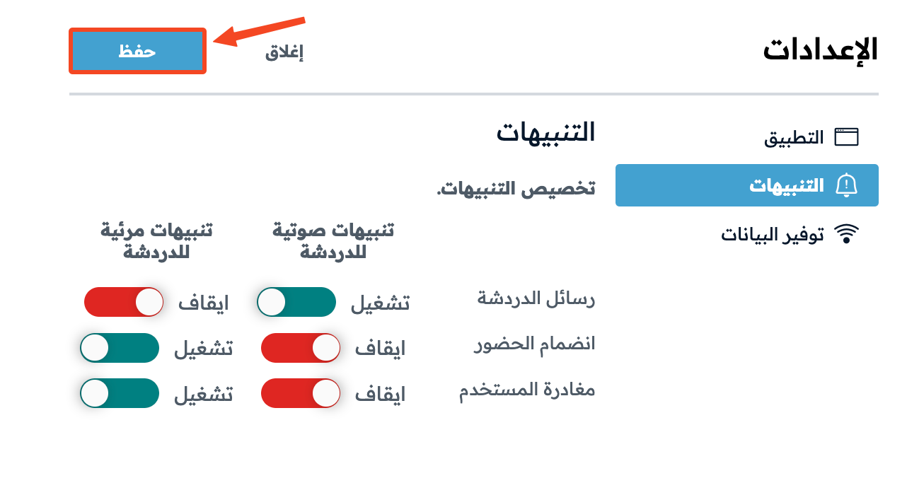Viewport: 907px width, 495px height.
Task: Enable popup alerts for رسائل الدردشة
Action: (124, 302)
